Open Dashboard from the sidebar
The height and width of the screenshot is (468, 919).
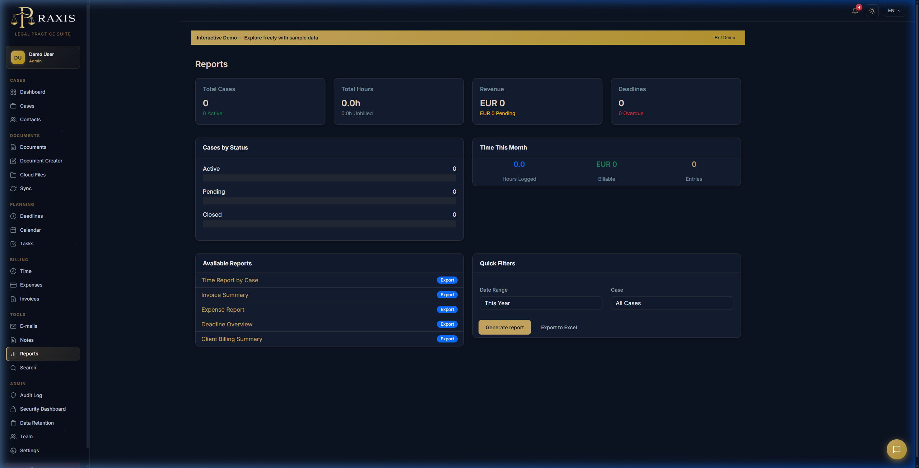pyautogui.click(x=43, y=92)
